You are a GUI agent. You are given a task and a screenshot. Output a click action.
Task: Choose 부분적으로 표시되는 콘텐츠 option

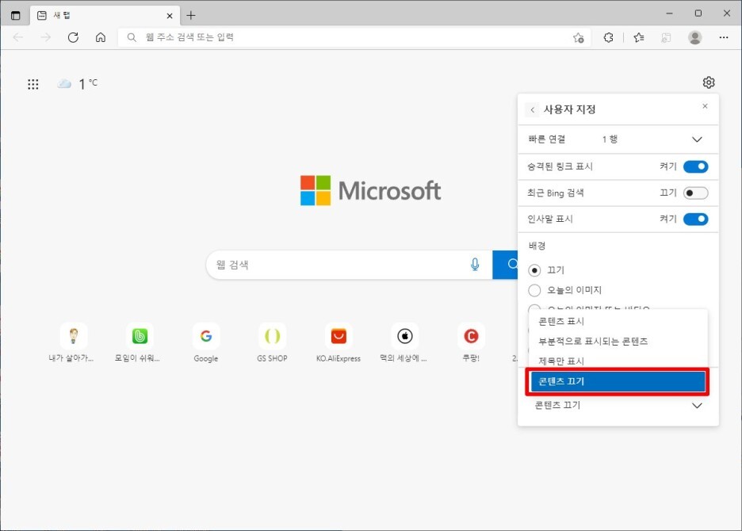coord(618,342)
